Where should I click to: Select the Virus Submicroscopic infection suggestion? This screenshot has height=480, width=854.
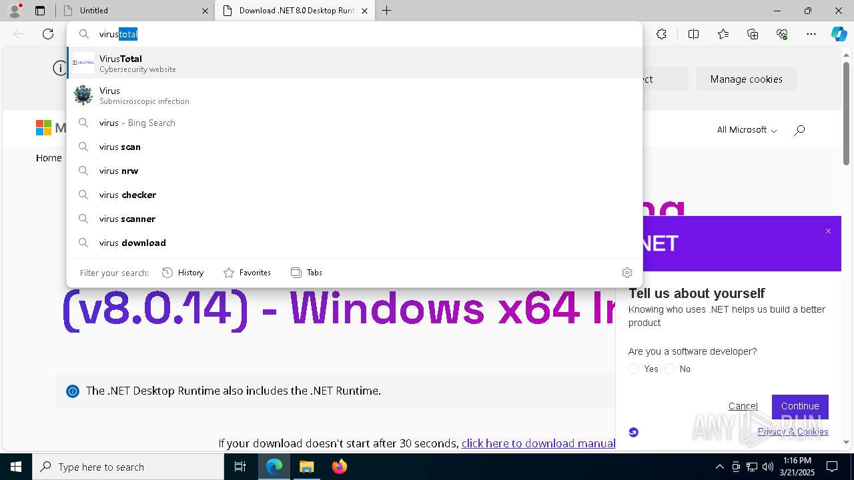tap(354, 95)
